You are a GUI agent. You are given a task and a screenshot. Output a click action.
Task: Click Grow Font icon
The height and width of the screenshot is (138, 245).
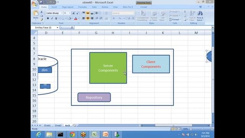(x=73, y=13)
